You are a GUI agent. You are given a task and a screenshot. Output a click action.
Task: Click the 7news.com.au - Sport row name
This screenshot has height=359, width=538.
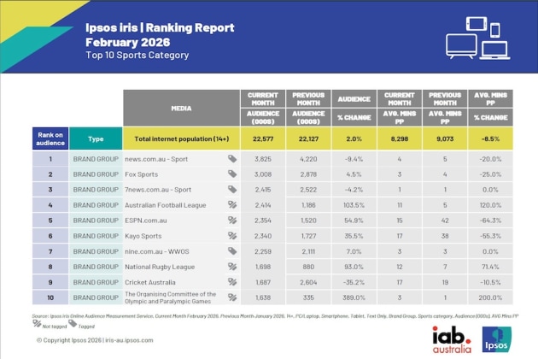pos(158,190)
